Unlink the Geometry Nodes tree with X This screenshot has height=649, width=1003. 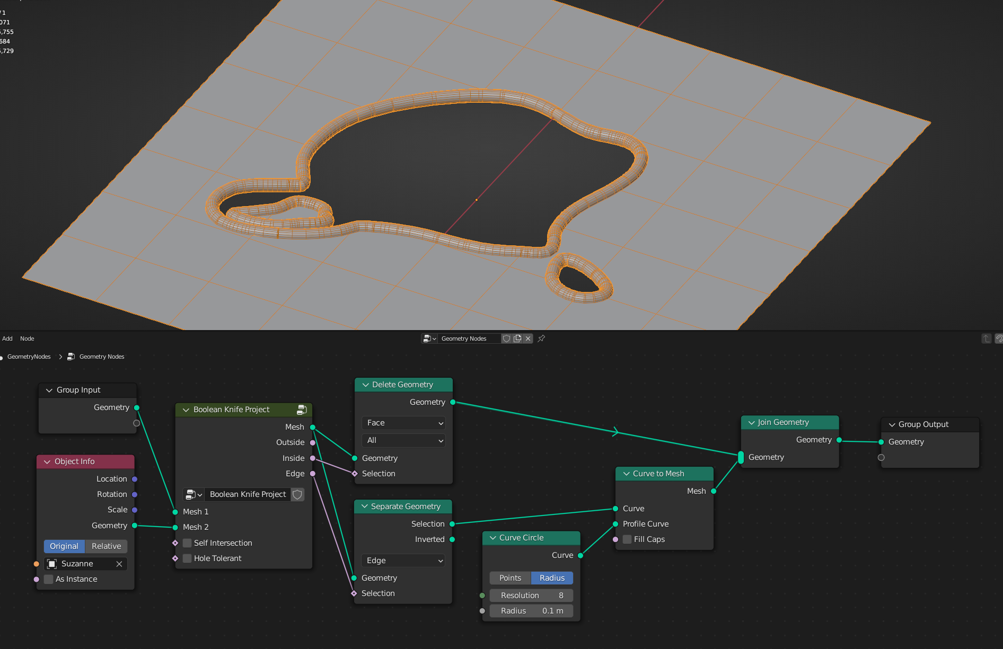tap(528, 339)
